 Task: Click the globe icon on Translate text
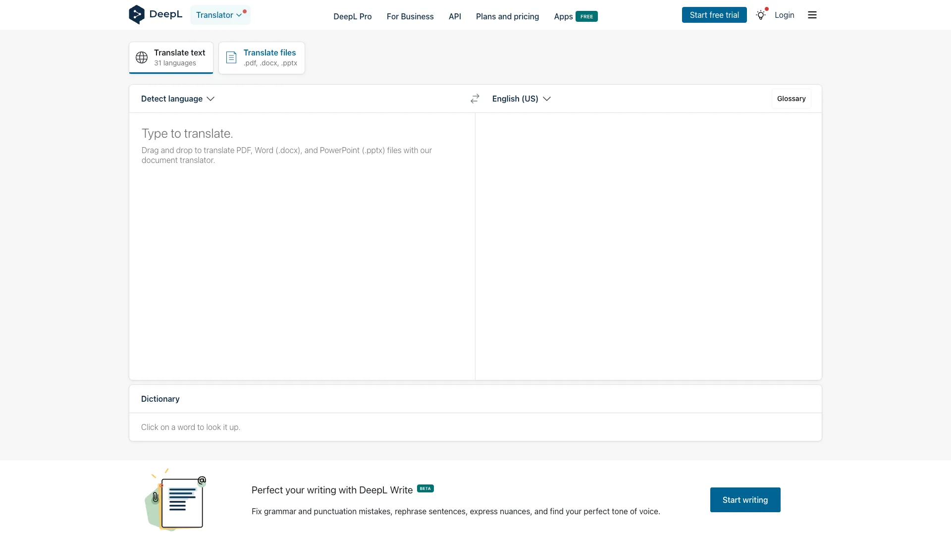142,57
